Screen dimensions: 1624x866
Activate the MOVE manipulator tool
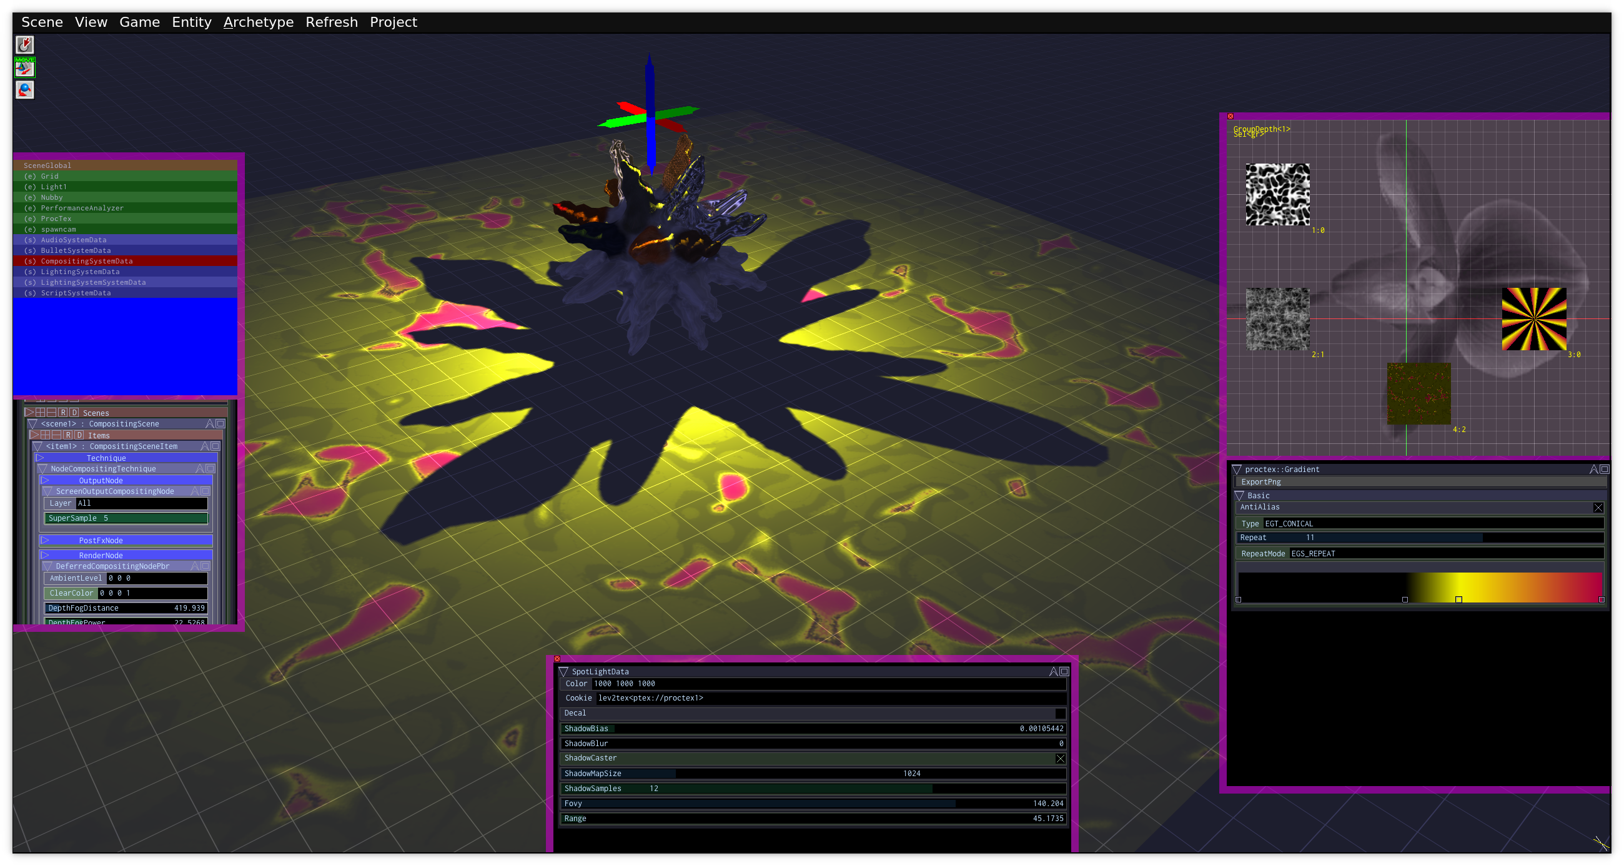click(24, 67)
